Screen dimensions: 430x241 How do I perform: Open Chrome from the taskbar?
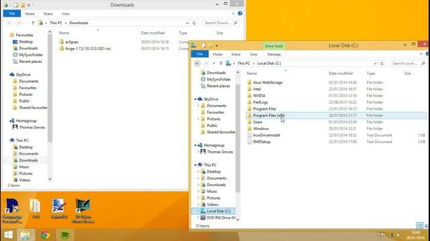pos(46,235)
